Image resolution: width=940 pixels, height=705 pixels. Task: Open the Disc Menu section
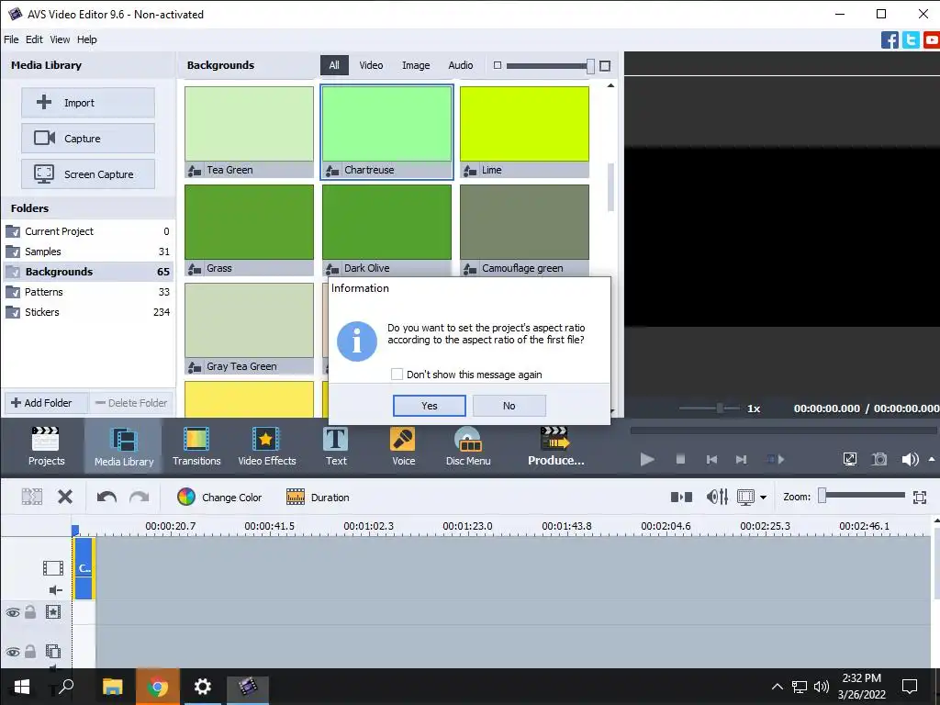[x=468, y=446]
